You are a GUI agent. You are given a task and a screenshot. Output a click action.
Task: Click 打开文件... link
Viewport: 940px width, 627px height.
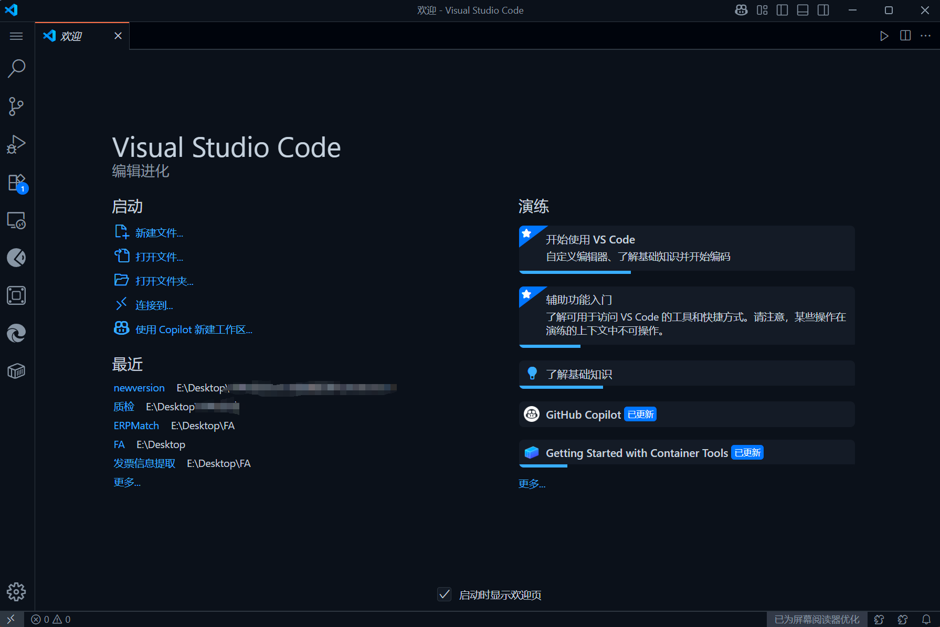coord(159,257)
